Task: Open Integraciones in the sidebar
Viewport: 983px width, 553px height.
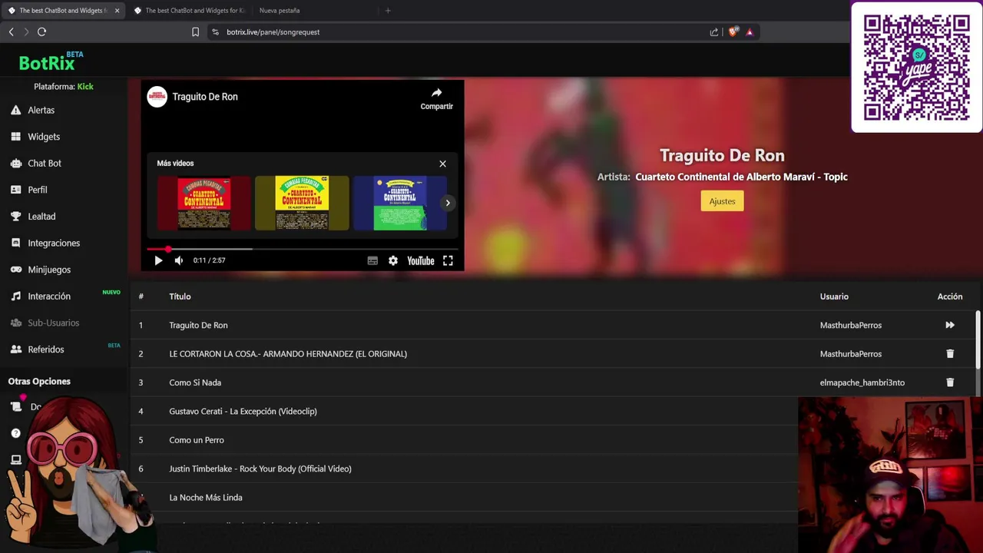Action: click(54, 243)
